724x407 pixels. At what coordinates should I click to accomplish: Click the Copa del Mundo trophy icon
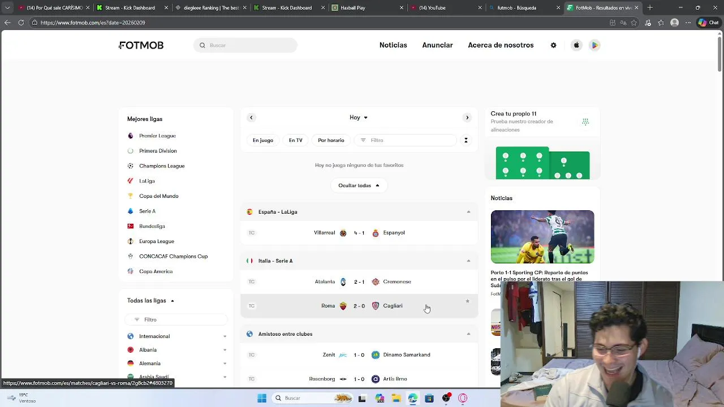tap(131, 196)
